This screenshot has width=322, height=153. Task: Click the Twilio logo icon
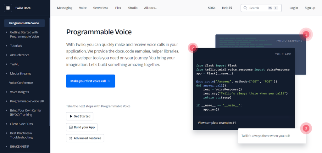8,8
